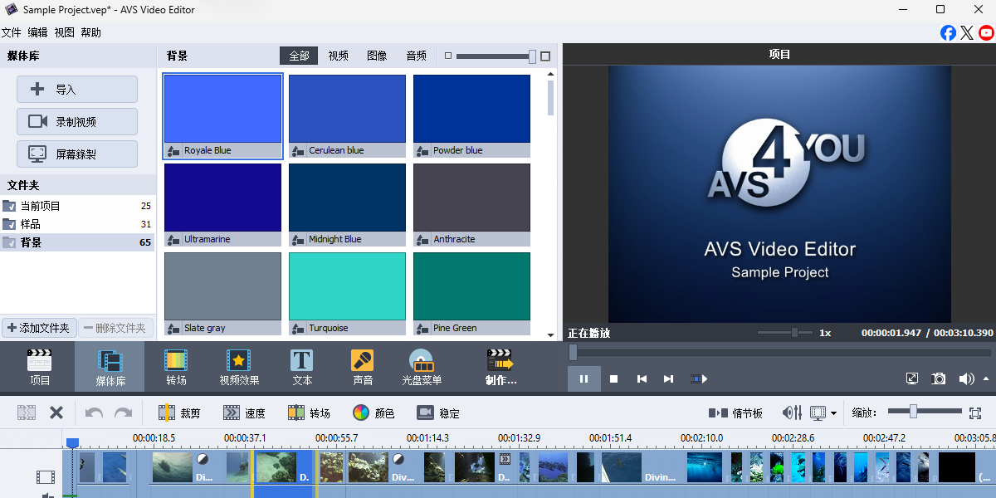Viewport: 996px width, 498px height.
Task: Open the 视频效果 section
Action: click(x=239, y=367)
